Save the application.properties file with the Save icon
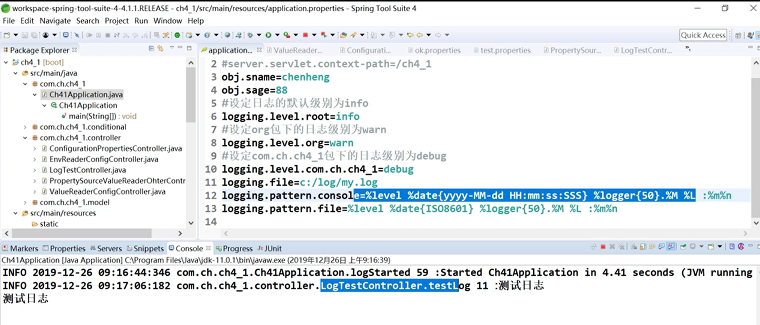 [25, 35]
